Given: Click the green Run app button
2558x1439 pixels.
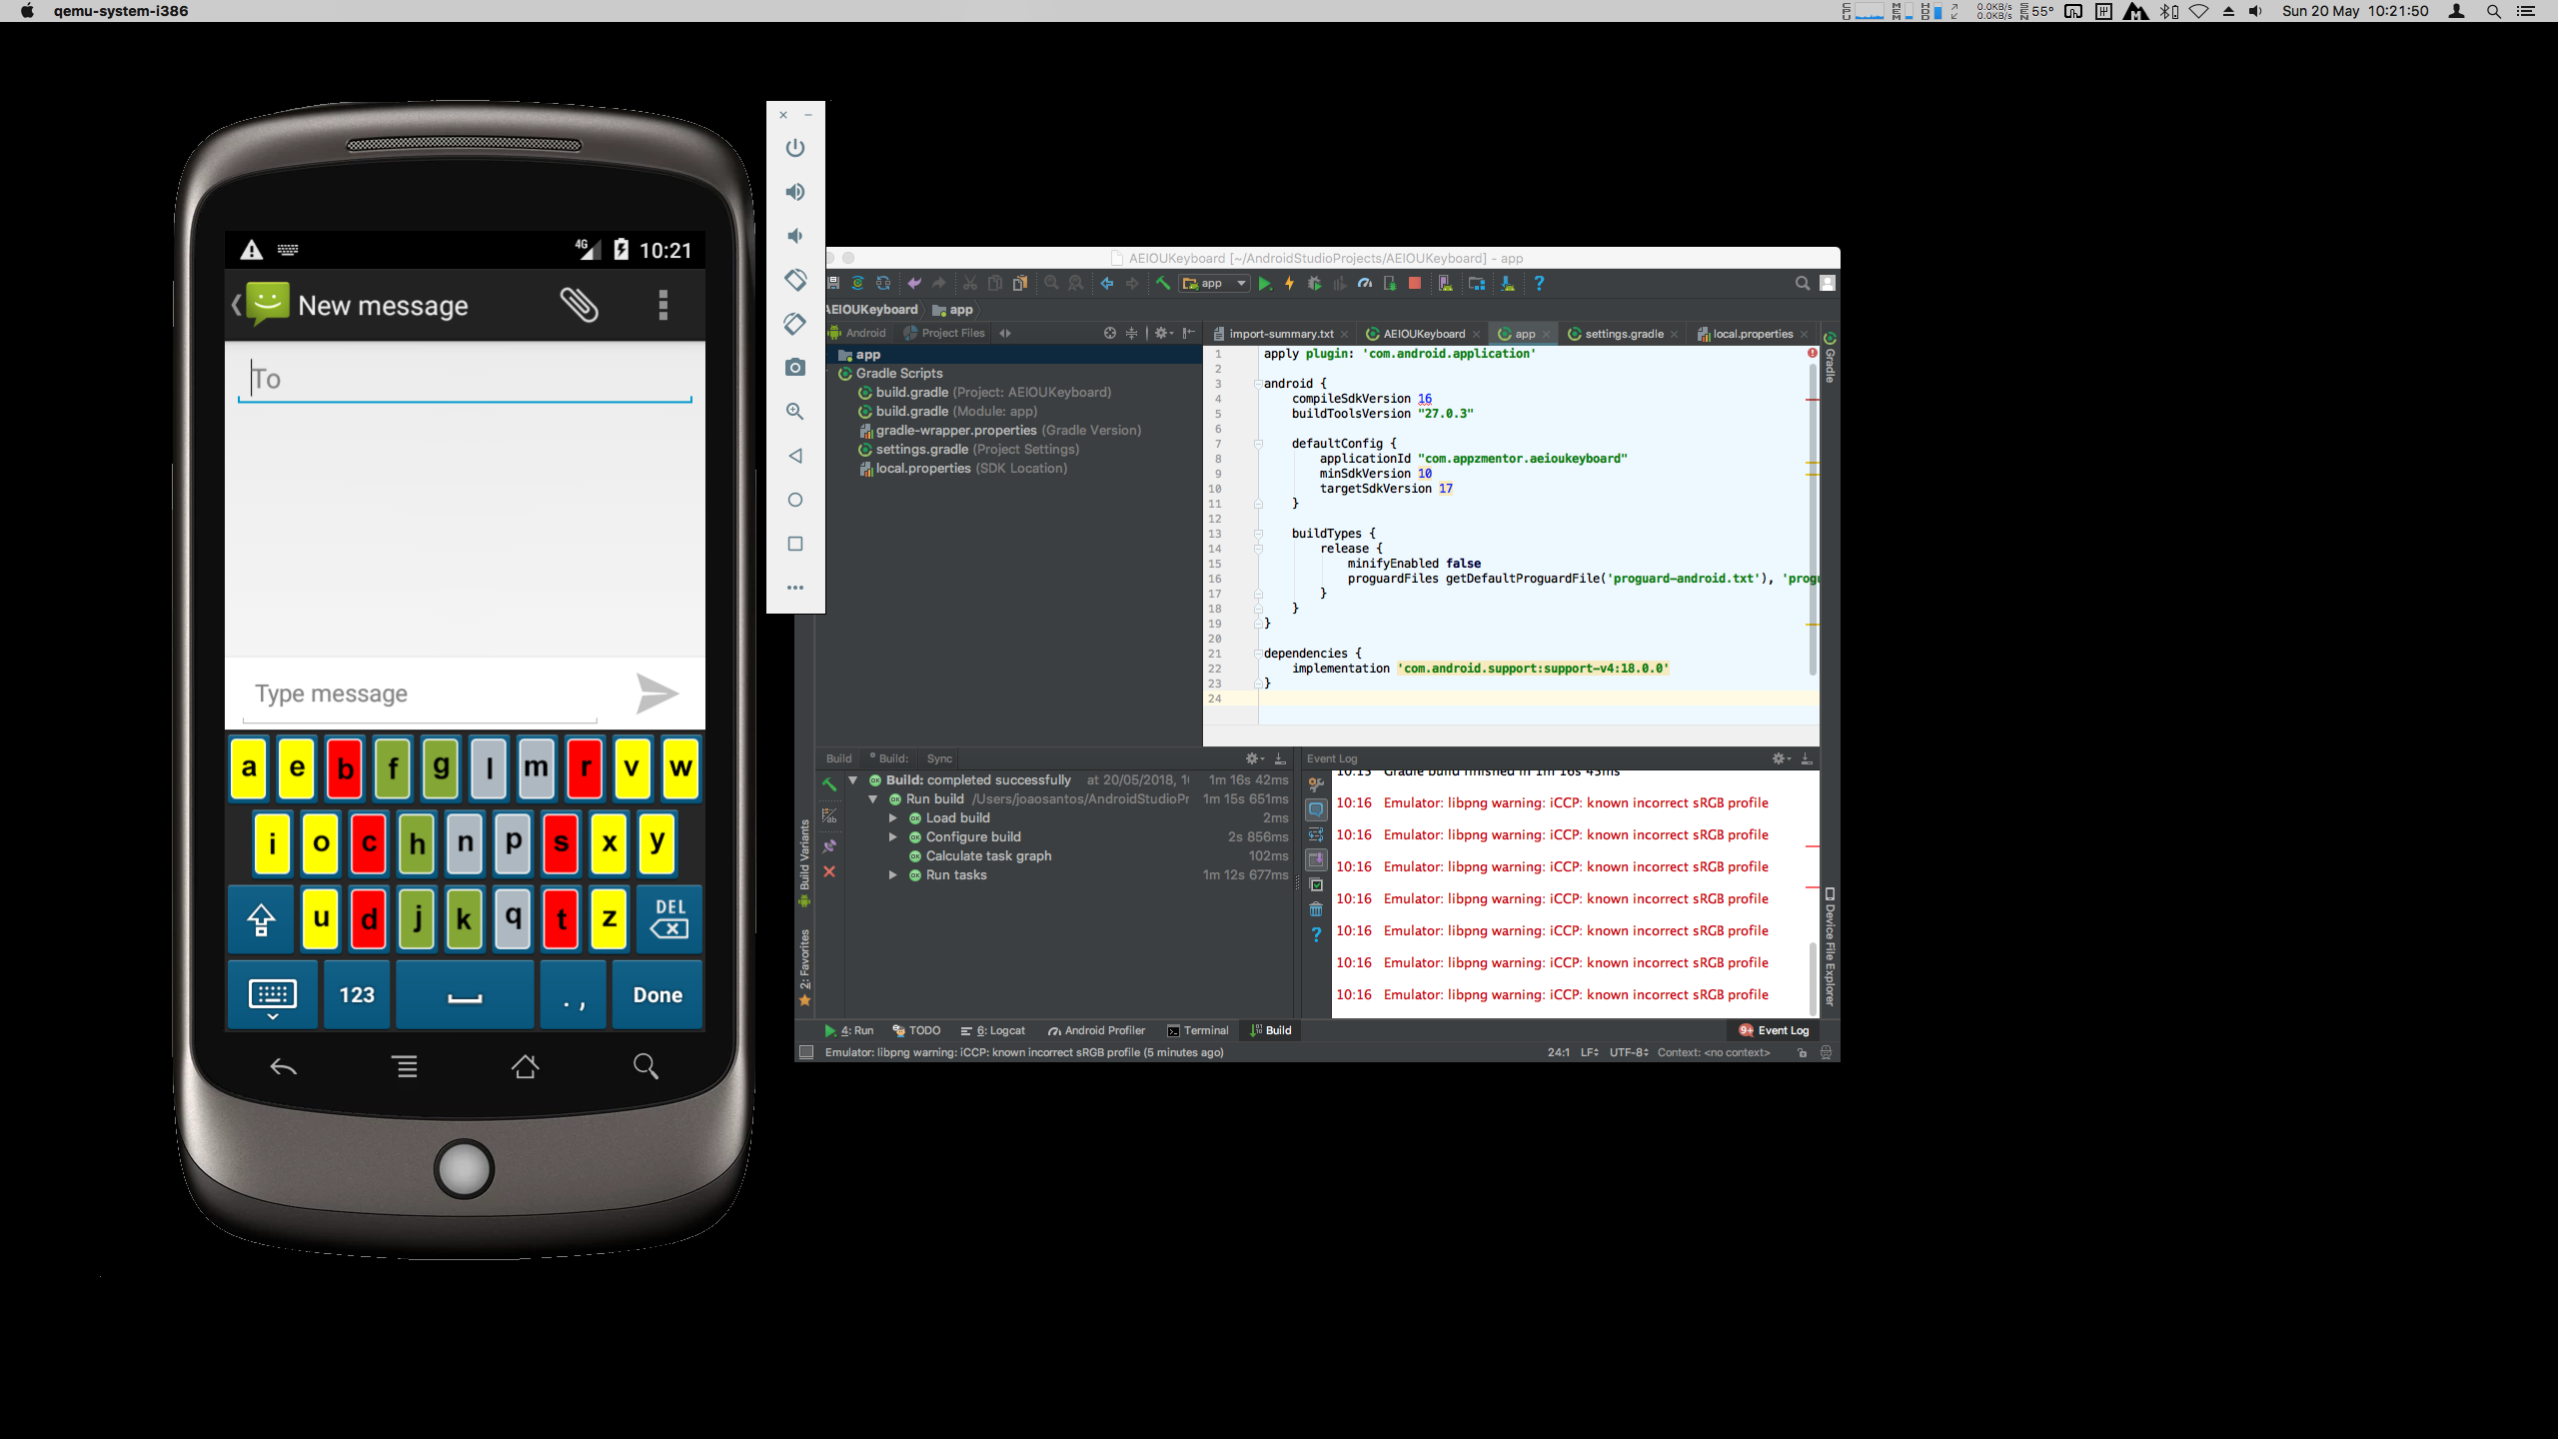Looking at the screenshot, I should (1264, 284).
